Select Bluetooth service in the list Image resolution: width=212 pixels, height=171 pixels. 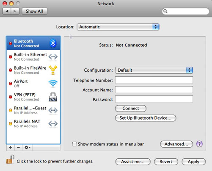pos(33,43)
